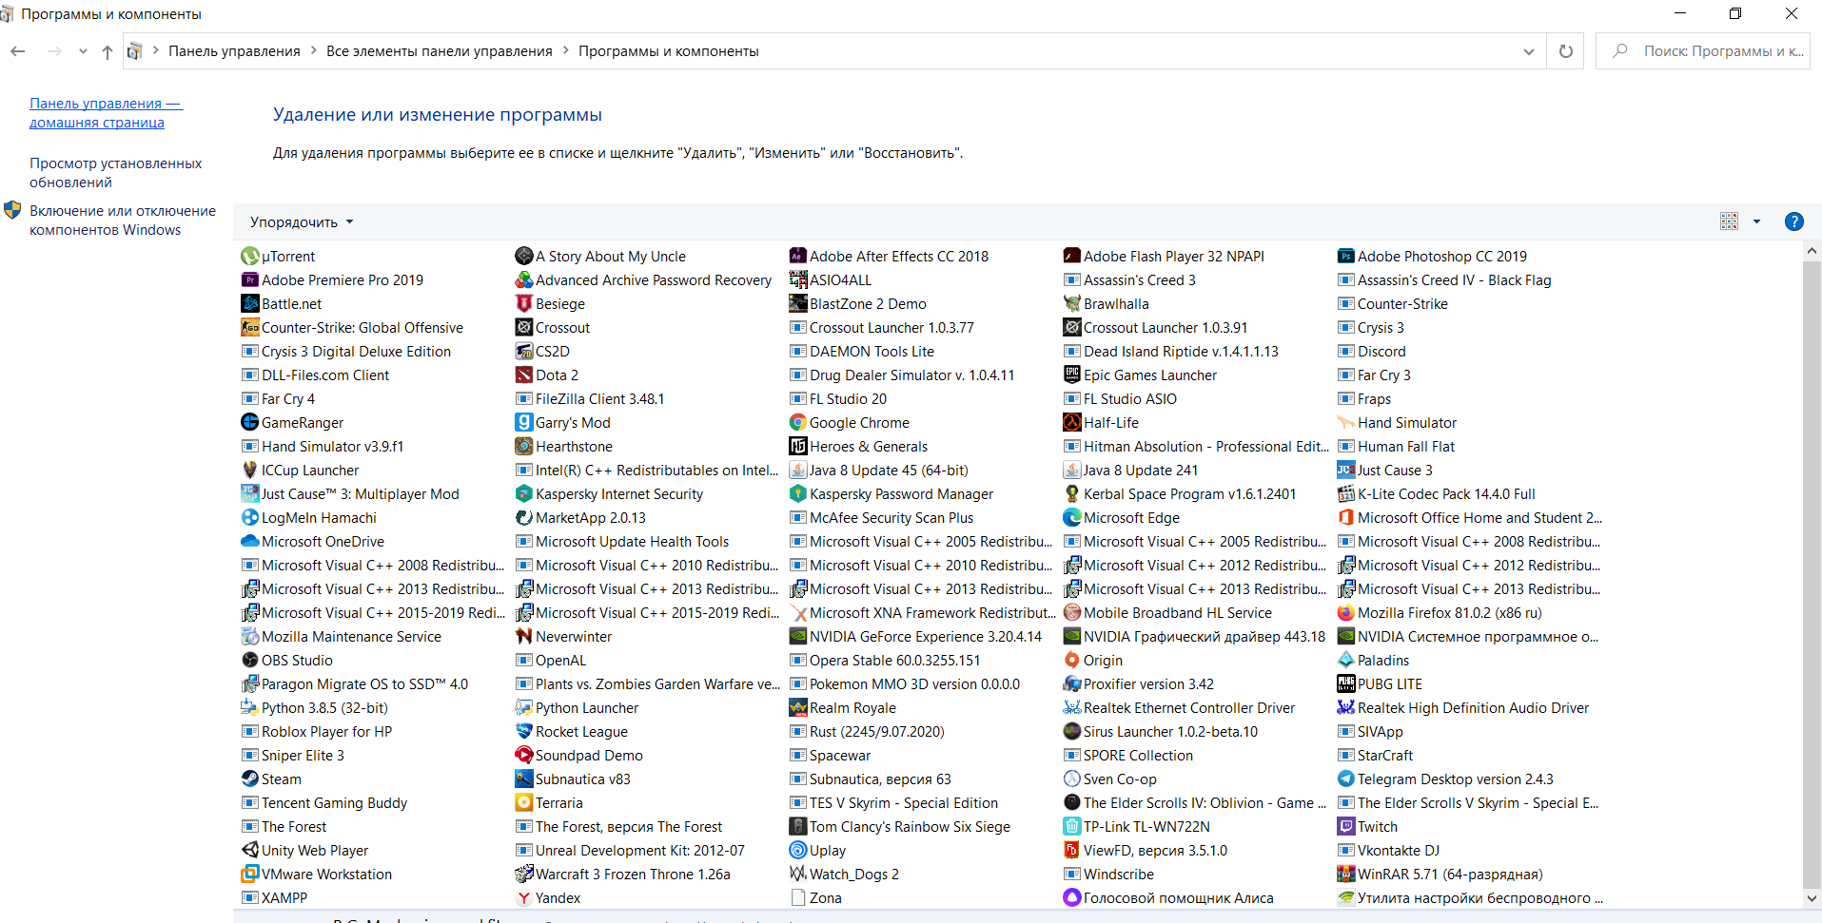Click the vertical scrollbar down arrow
This screenshot has height=923, width=1822.
click(x=1812, y=898)
